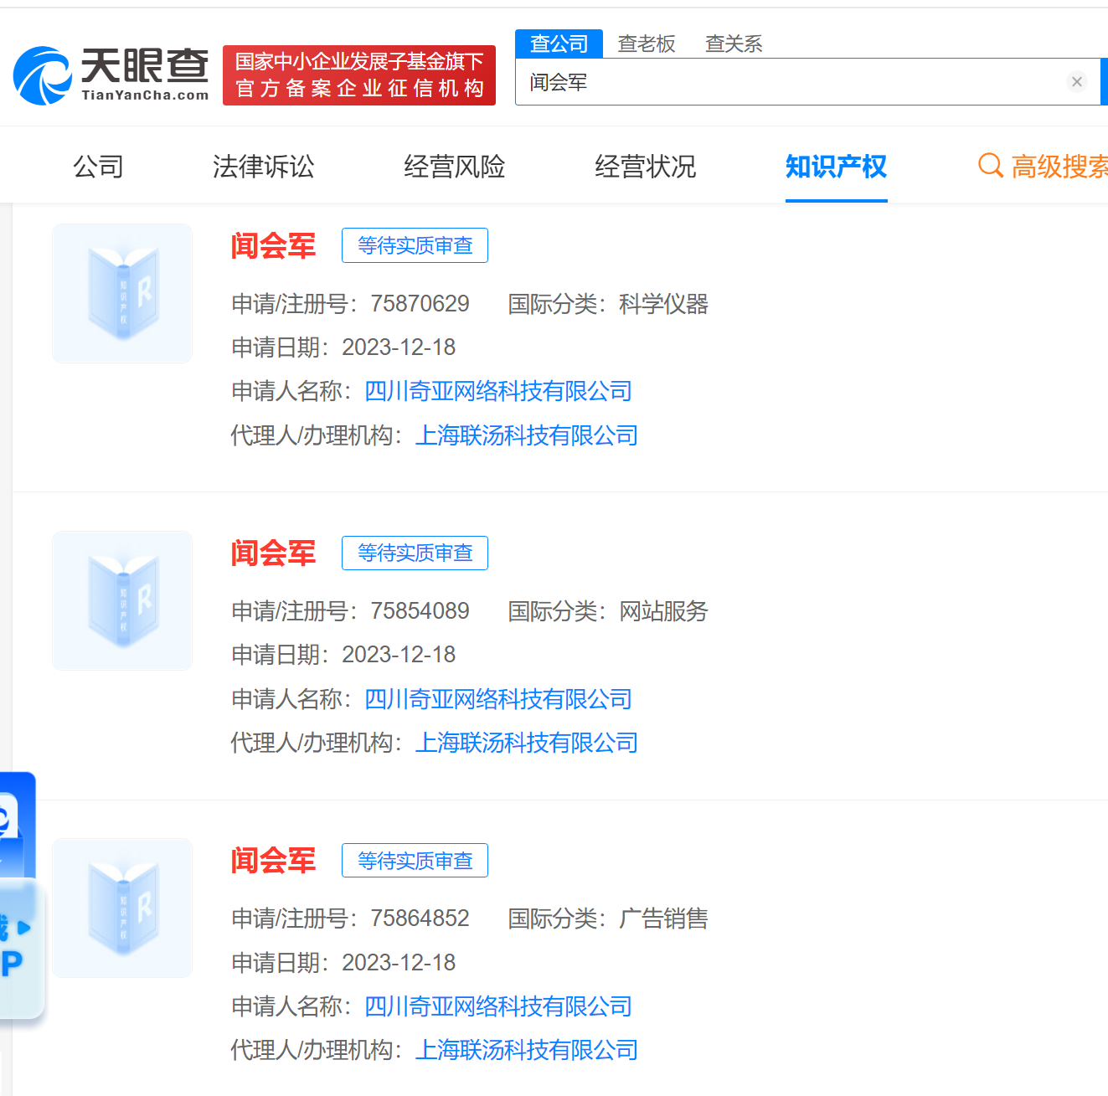Open the 法律诉讼 category tab
Viewport: 1108px width, 1096px height.
tap(263, 167)
